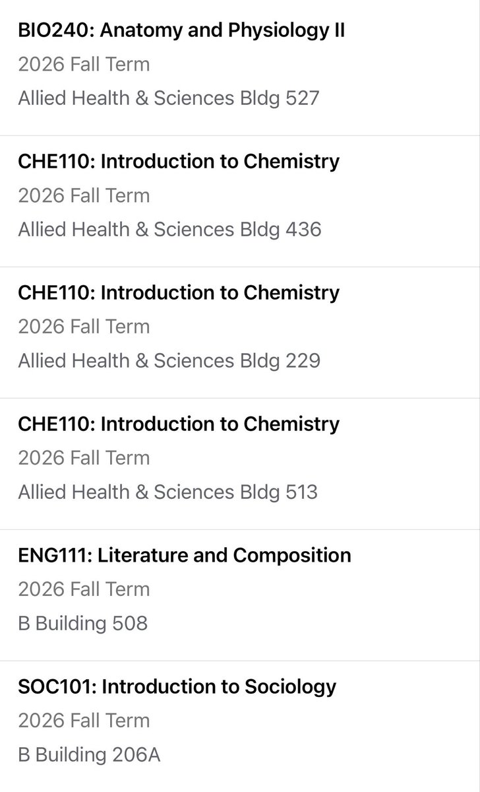480x792 pixels.
Task: Click 'Allied Health & Sciences Bldg 513' location
Action: click(x=167, y=492)
